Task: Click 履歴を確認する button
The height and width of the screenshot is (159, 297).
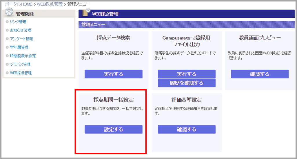Action: [187, 83]
